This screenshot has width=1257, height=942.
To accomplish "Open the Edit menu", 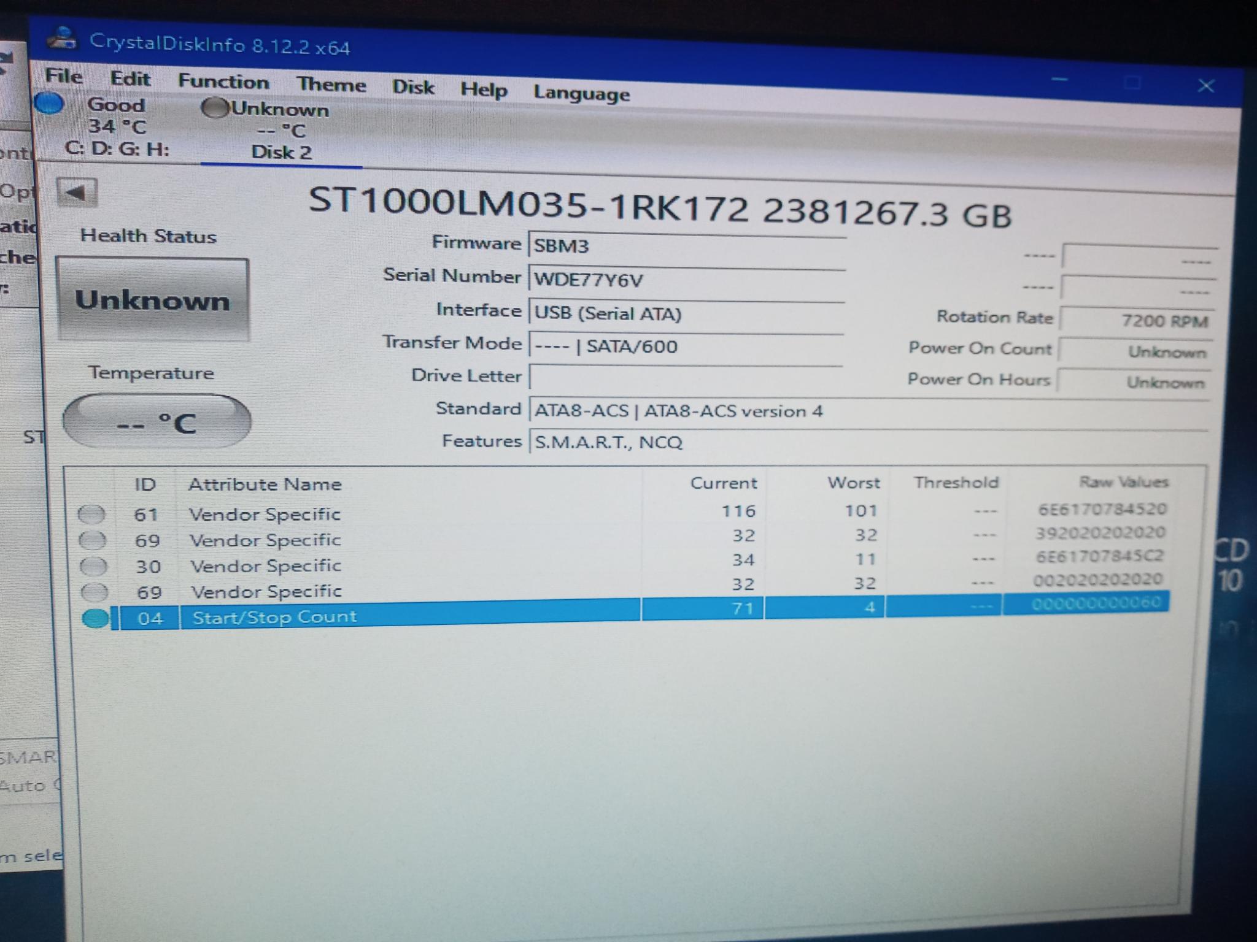I will point(130,78).
